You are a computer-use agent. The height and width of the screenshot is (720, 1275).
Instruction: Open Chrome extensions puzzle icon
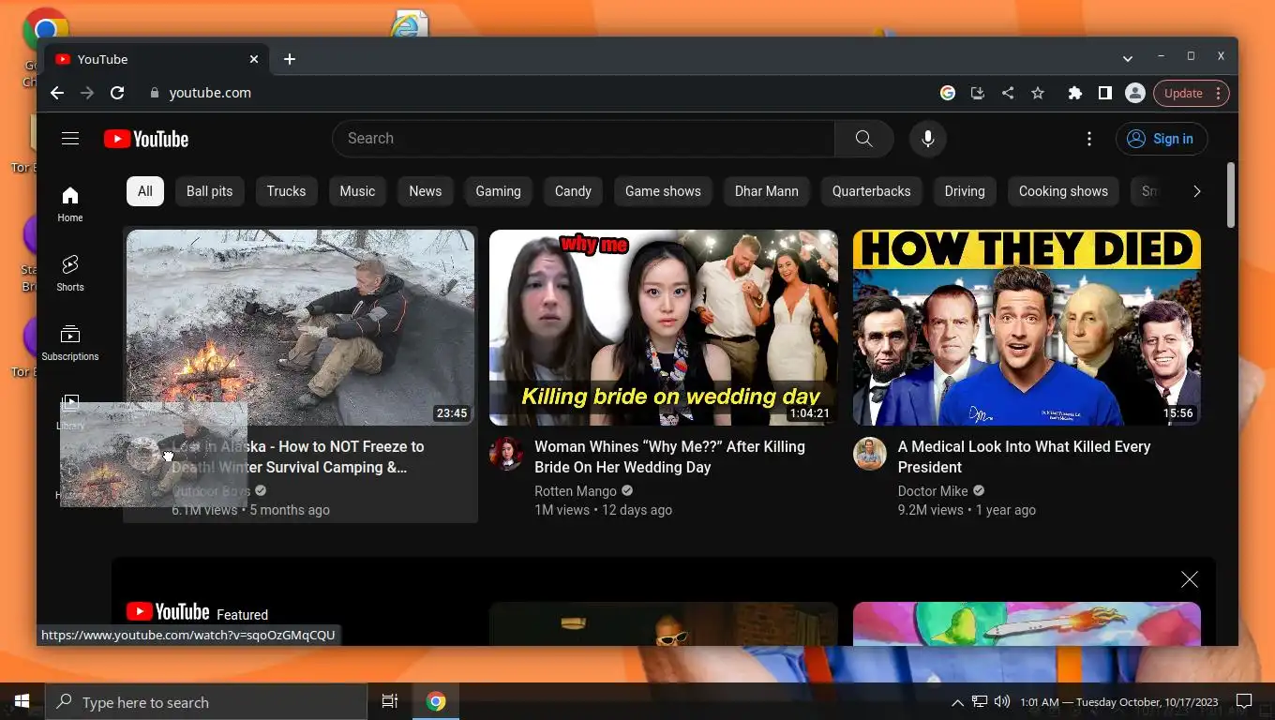(1075, 93)
